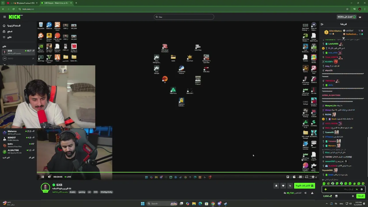Image resolution: width=368 pixels, height=207 pixels.
Task: Toggle the notification bell for SXB
Action: point(276,186)
